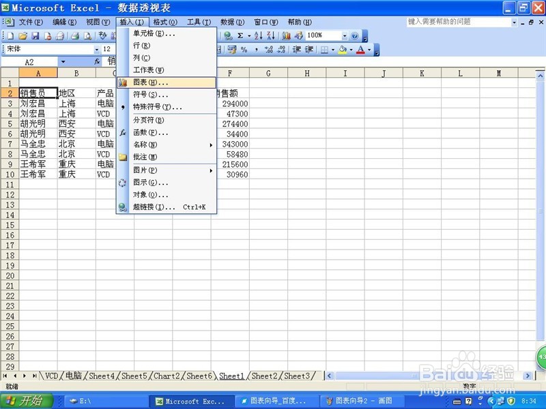Click the Windows 开始 Start button
This screenshot has height=409, width=546.
[27, 401]
